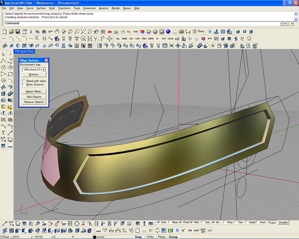The image size is (299, 239).
Task: Click the Save diskette icon
Action: [18, 32]
